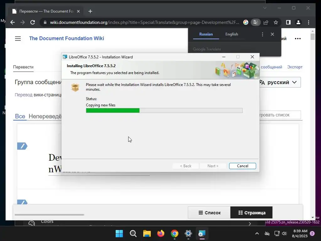Image resolution: width=321 pixels, height=241 pixels.
Task: Click the LibreOffice installer title icon
Action: click(x=65, y=57)
